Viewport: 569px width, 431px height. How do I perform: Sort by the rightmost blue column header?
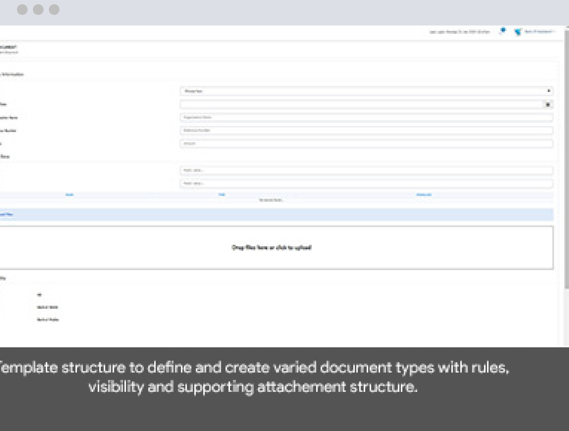424,195
